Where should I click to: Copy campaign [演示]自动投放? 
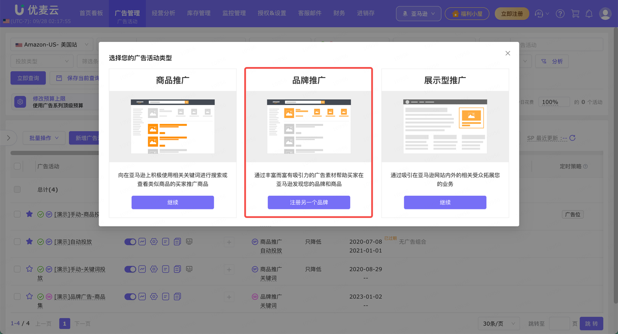point(177,241)
